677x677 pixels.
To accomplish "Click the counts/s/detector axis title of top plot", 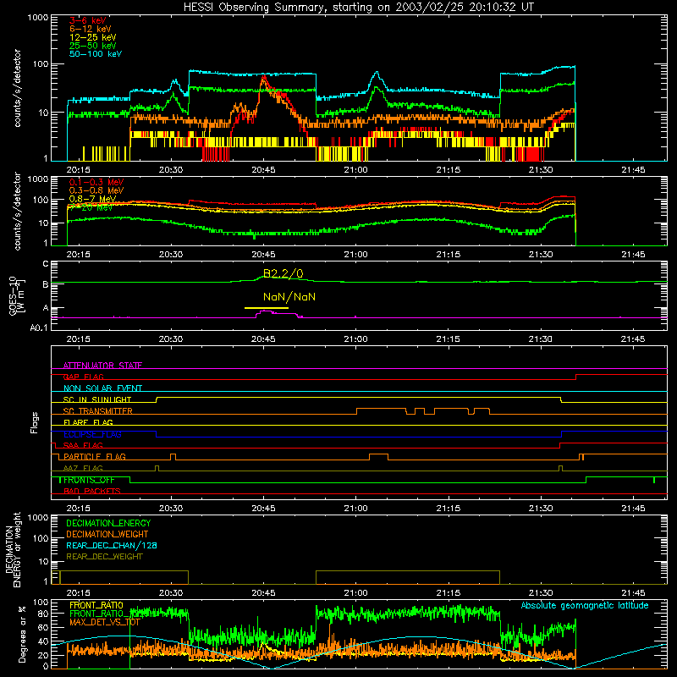I will tap(17, 88).
